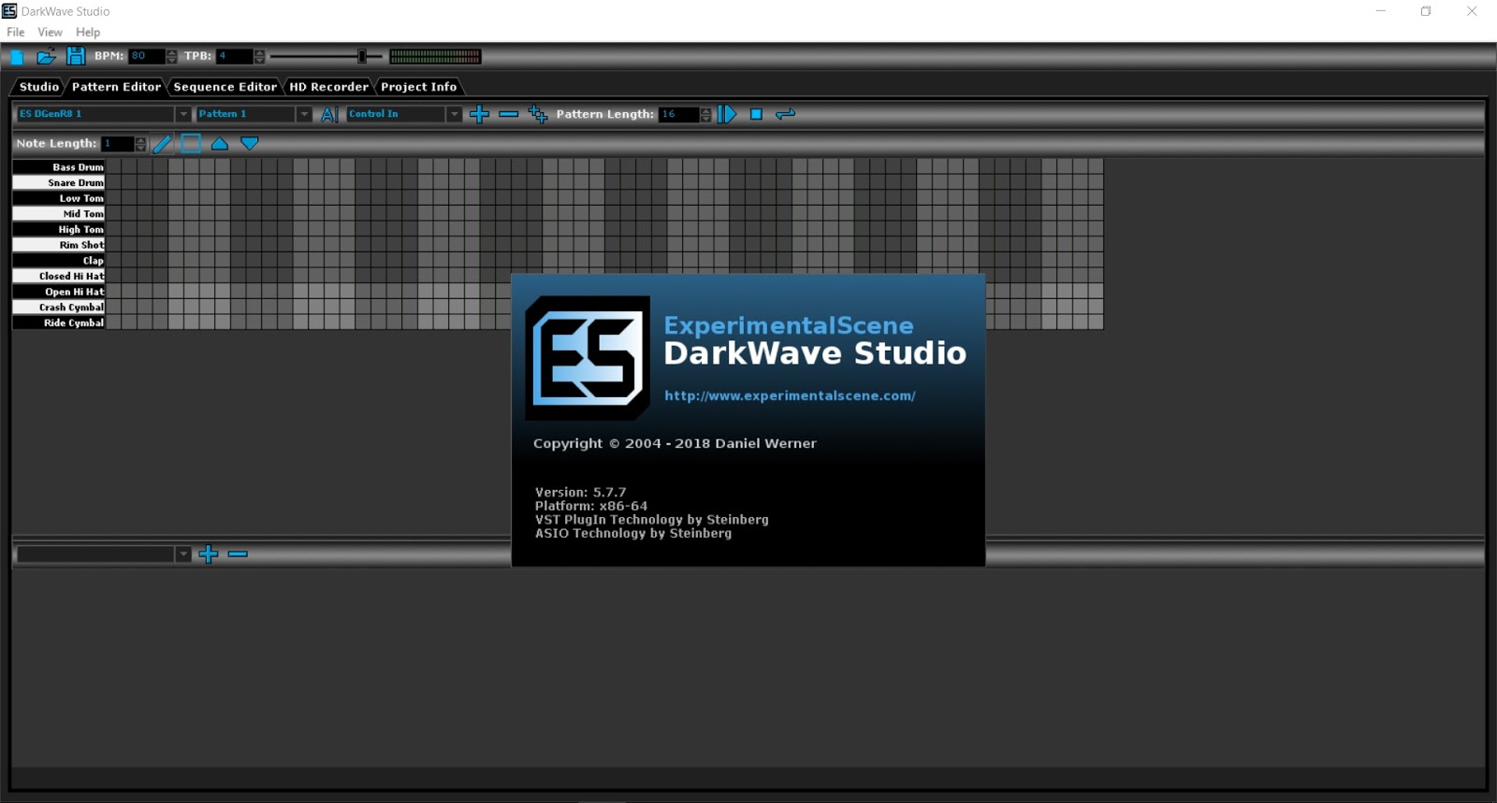The height and width of the screenshot is (803, 1497).
Task: Click the Crash Cymbal row label
Action: point(58,308)
